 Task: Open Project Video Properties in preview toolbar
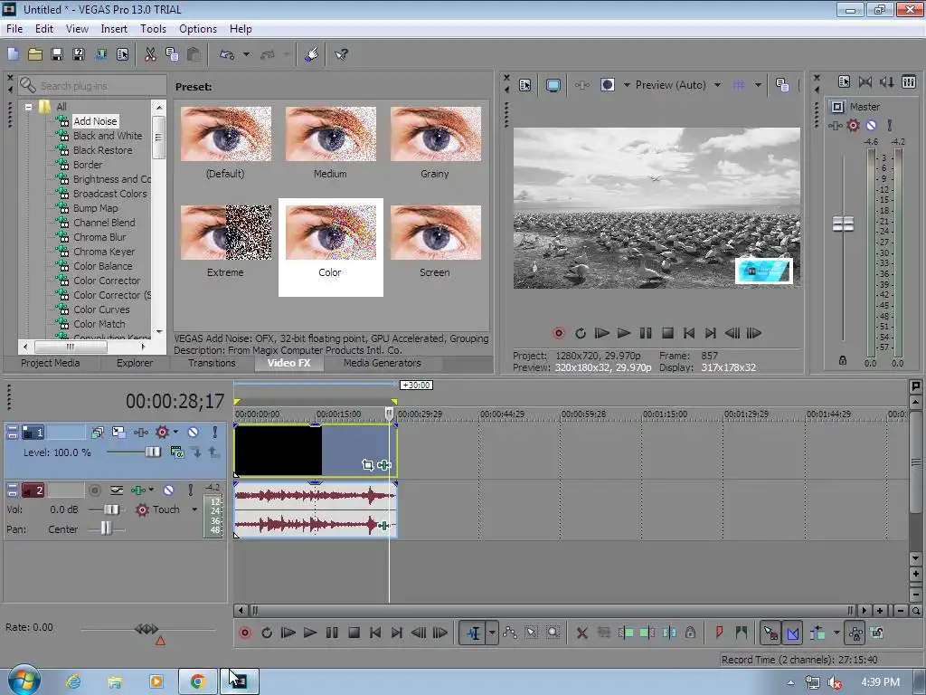[525, 85]
